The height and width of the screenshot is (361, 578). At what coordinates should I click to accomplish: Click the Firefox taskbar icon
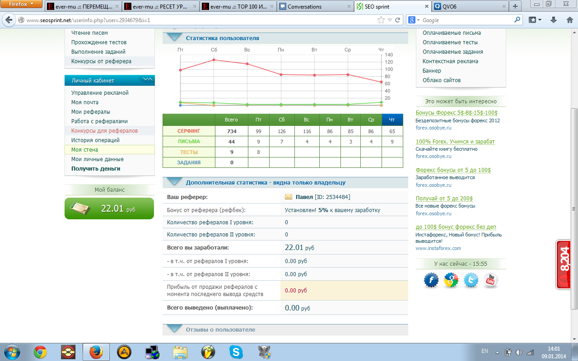point(96,352)
